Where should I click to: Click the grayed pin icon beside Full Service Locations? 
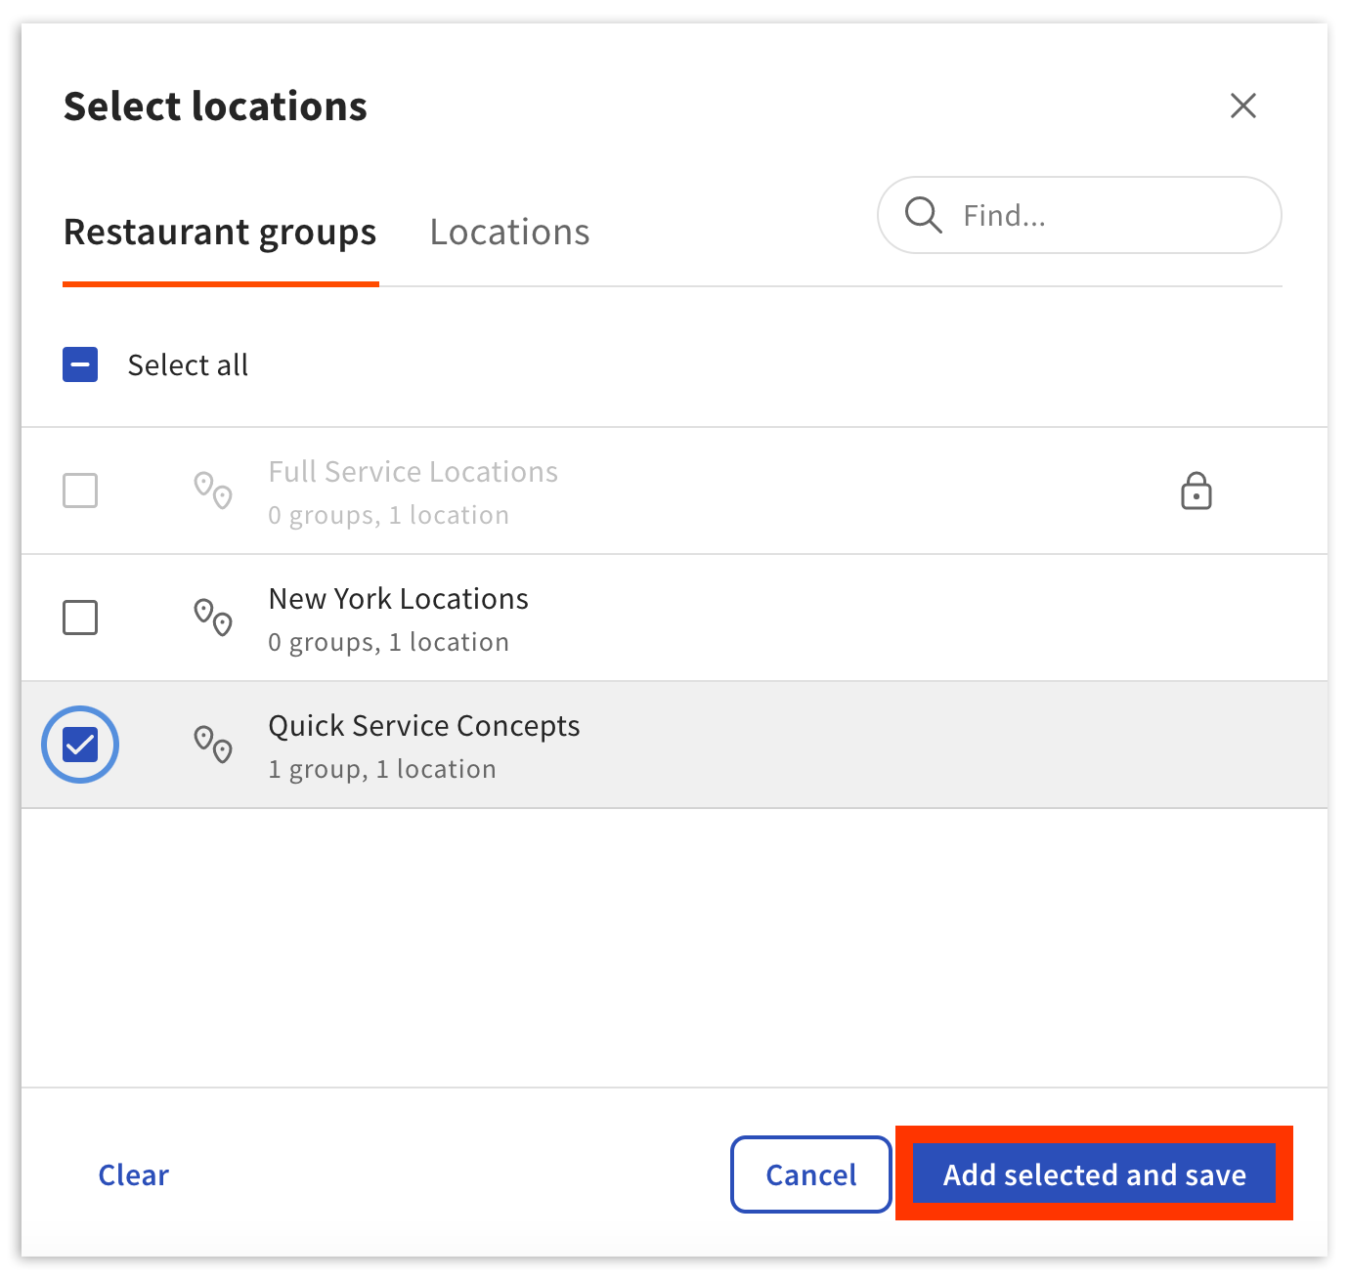(212, 491)
